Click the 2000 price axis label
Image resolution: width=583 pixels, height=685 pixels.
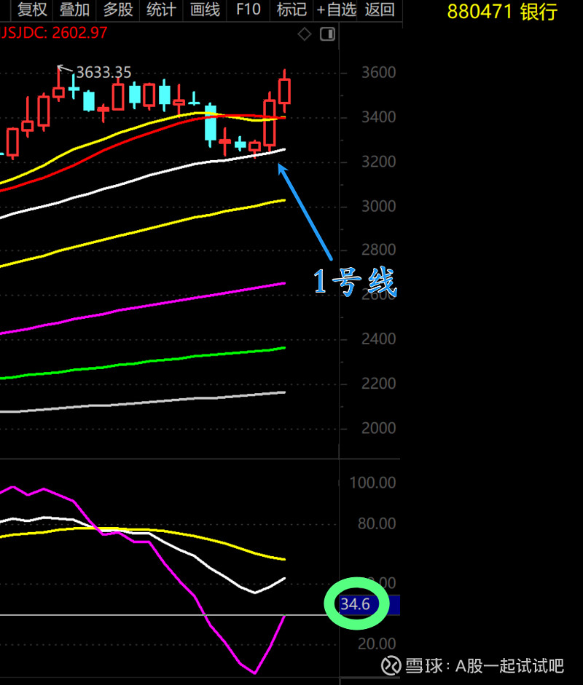tap(378, 428)
